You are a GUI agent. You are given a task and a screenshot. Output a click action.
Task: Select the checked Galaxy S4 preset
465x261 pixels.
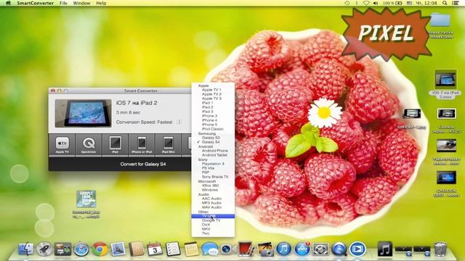click(x=211, y=142)
